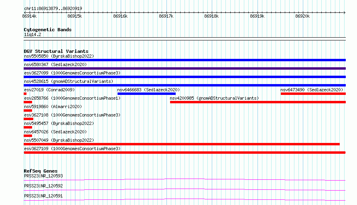Open nsv6457026 (Sedlazeck2020) variant label

[55, 132]
